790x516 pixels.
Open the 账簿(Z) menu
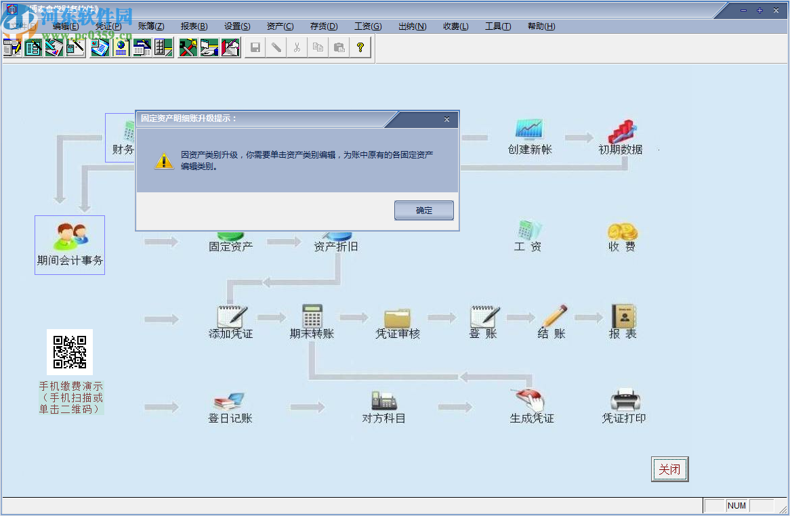(151, 26)
